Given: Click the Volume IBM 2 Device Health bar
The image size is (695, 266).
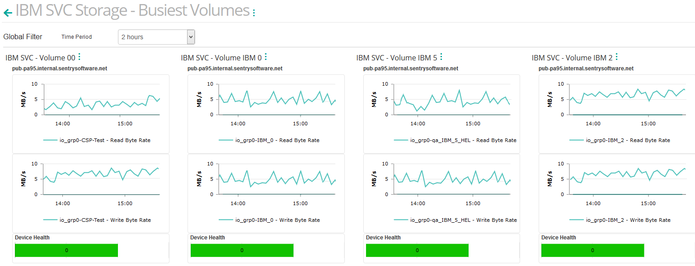Looking at the screenshot, I should 592,250.
